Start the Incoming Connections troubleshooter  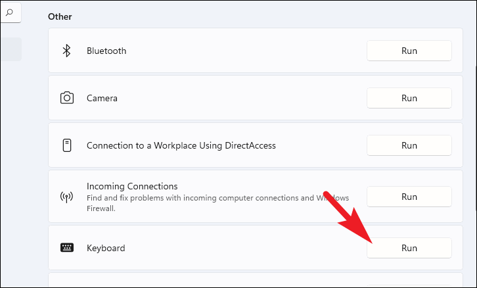409,197
